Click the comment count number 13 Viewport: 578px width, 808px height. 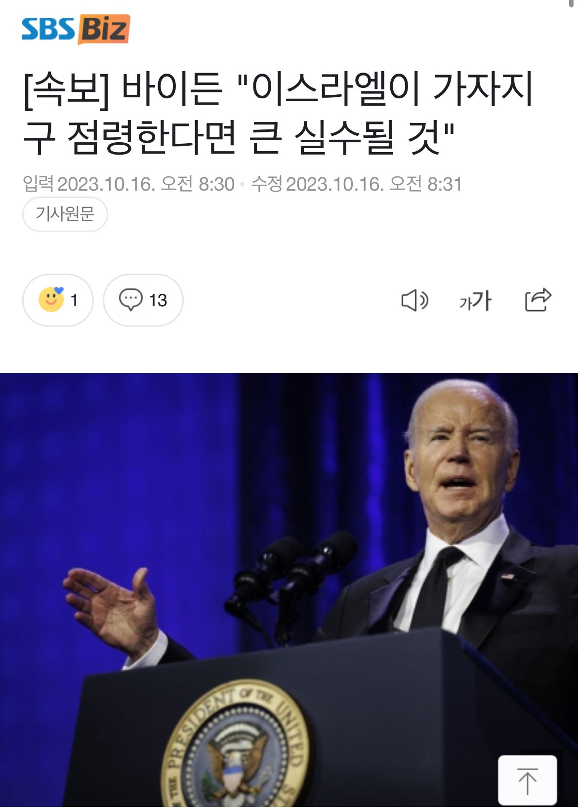tap(158, 300)
